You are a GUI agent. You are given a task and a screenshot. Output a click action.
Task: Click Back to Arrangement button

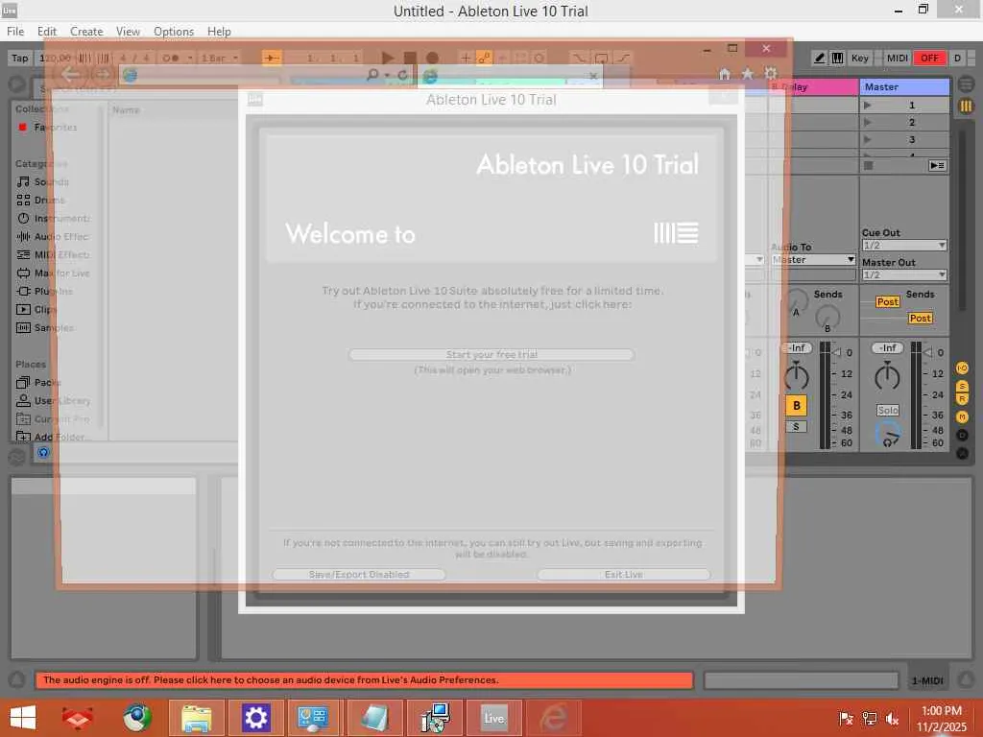tap(937, 165)
